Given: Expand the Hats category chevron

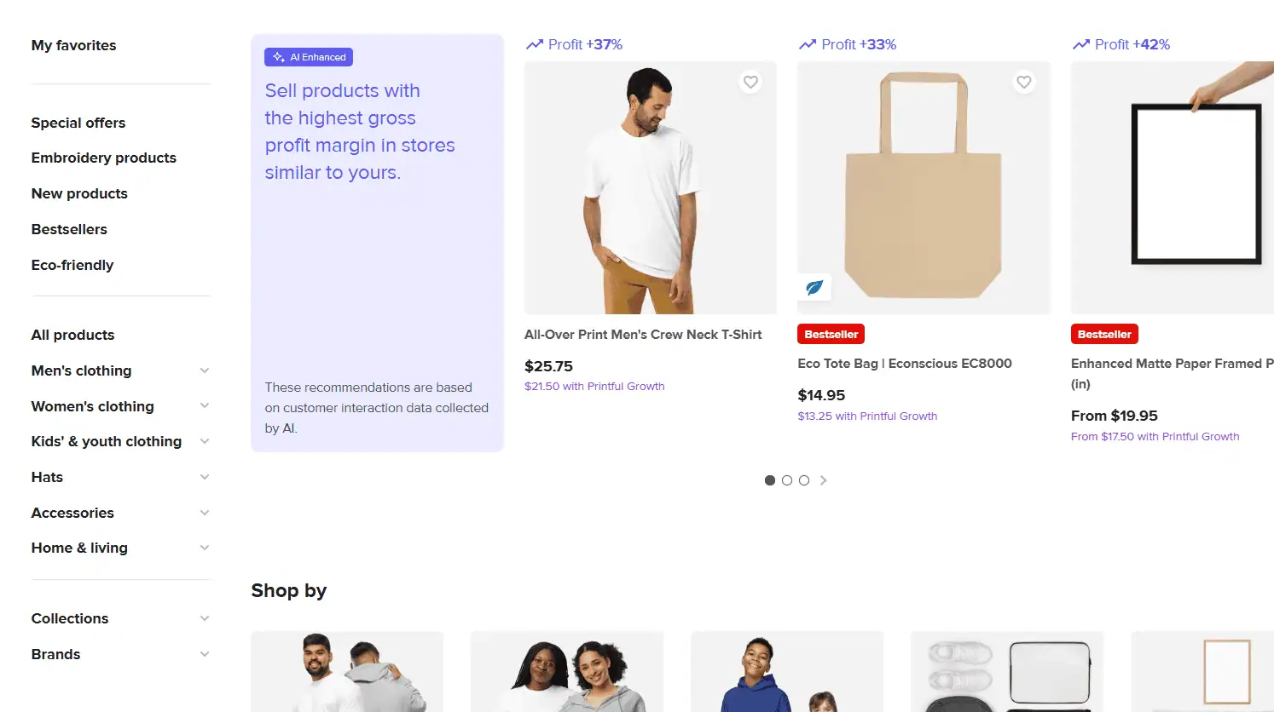Looking at the screenshot, I should (x=205, y=477).
